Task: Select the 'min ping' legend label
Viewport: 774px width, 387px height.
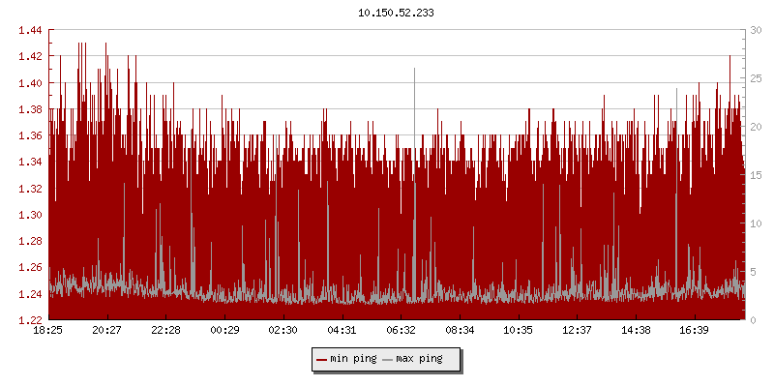Action: (x=353, y=359)
